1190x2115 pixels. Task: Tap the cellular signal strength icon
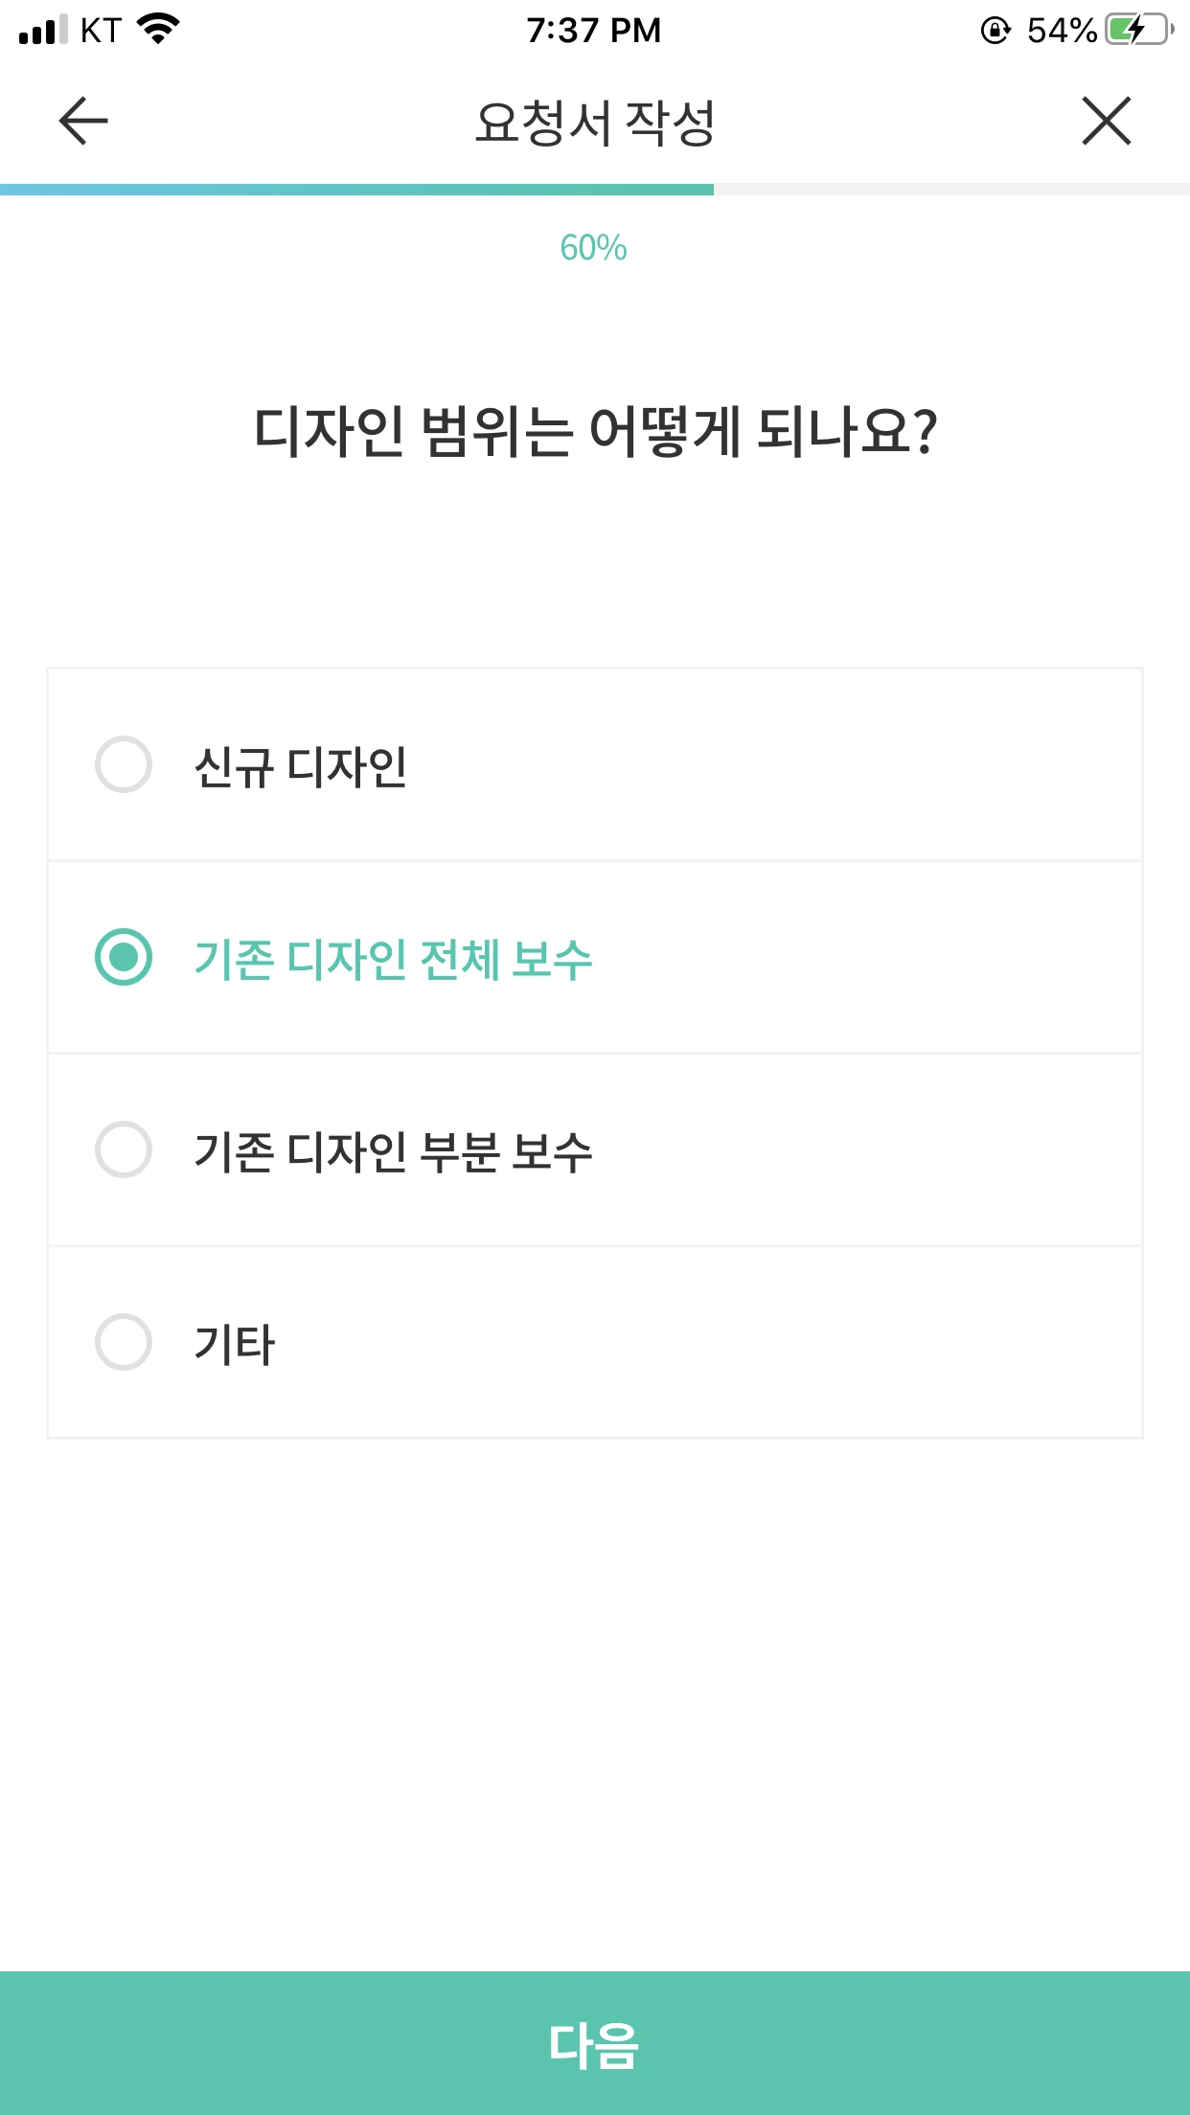pos(43,30)
